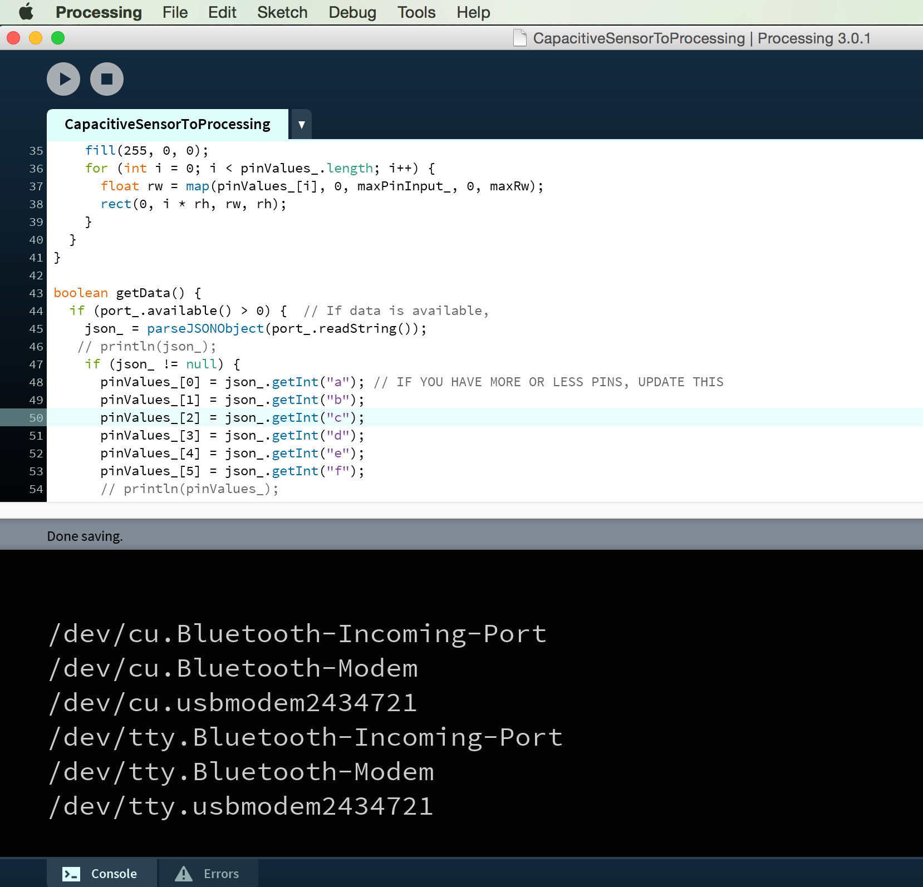Image resolution: width=923 pixels, height=887 pixels.
Task: Click the 'Done saving.' status message
Action: (85, 536)
